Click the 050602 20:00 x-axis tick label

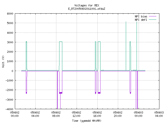coord(118,114)
